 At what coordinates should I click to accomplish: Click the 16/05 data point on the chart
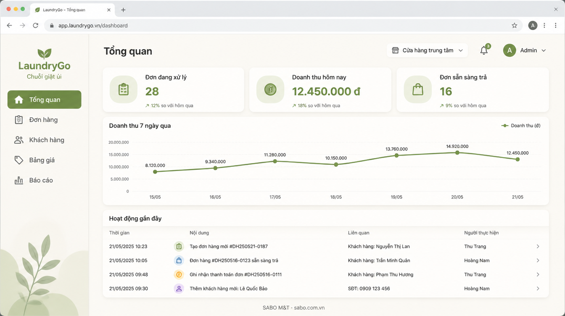coord(215,168)
